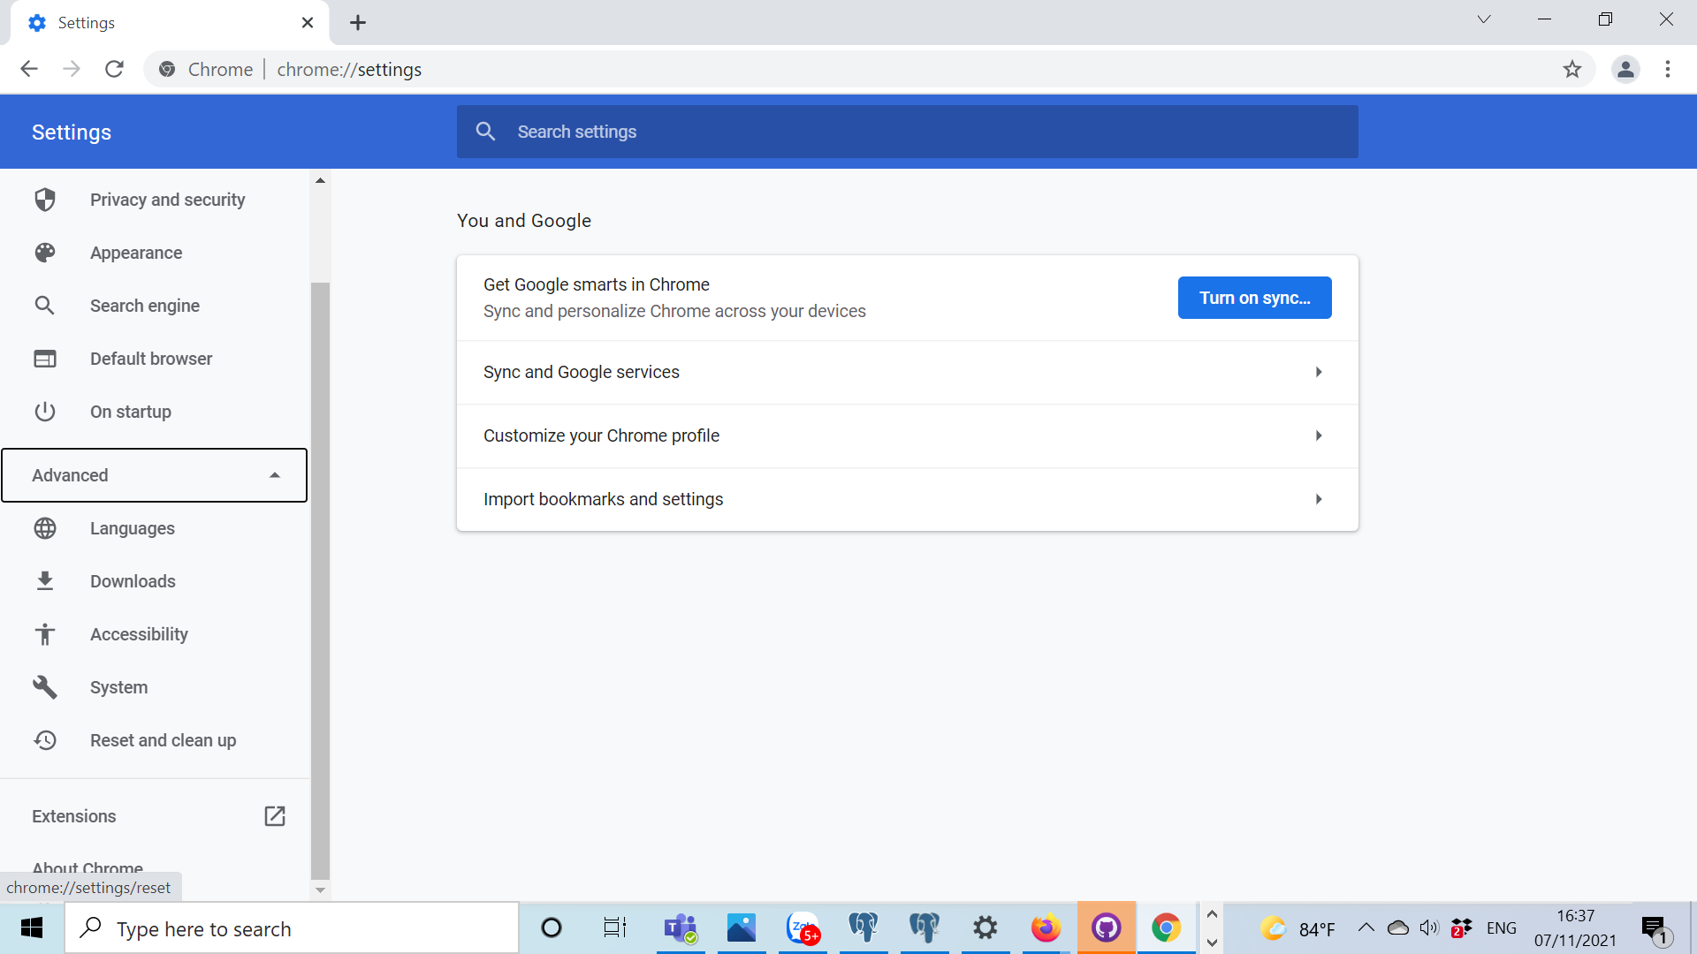Image resolution: width=1697 pixels, height=954 pixels.
Task: Go back using the browser back arrow
Action: [x=29, y=69]
